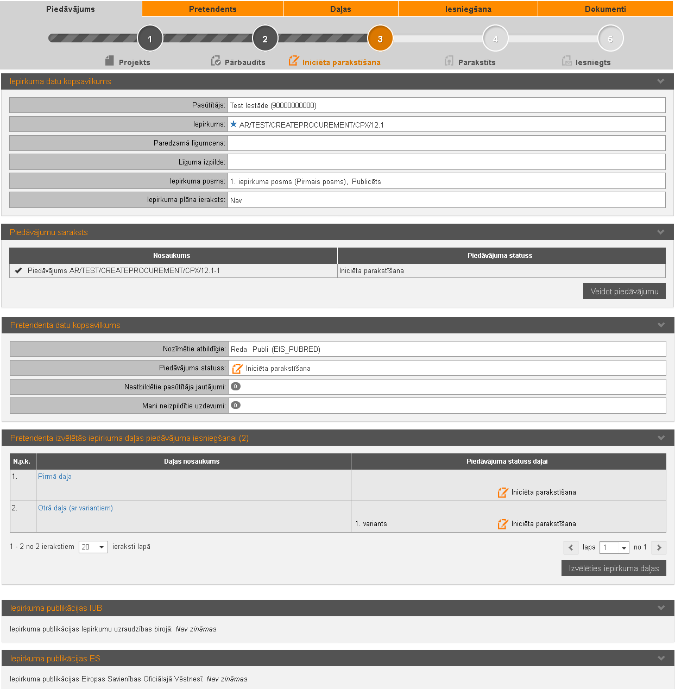Viewport: 675px width, 689px height.
Task: Click the Parakstīts step icon
Action: click(449, 61)
